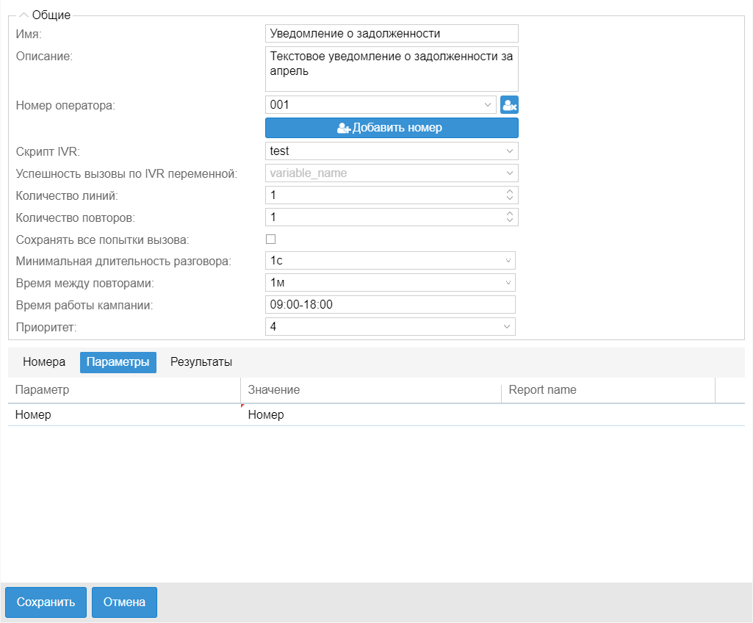Switch to the Номера tab
Viewport: 753px width, 623px height.
(44, 362)
